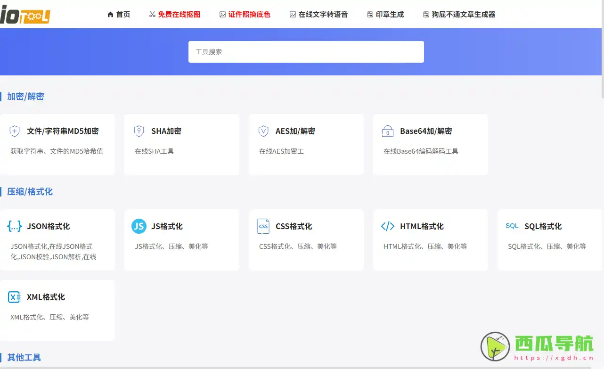Click the iotool logo in the header
This screenshot has width=604, height=369.
tap(26, 15)
